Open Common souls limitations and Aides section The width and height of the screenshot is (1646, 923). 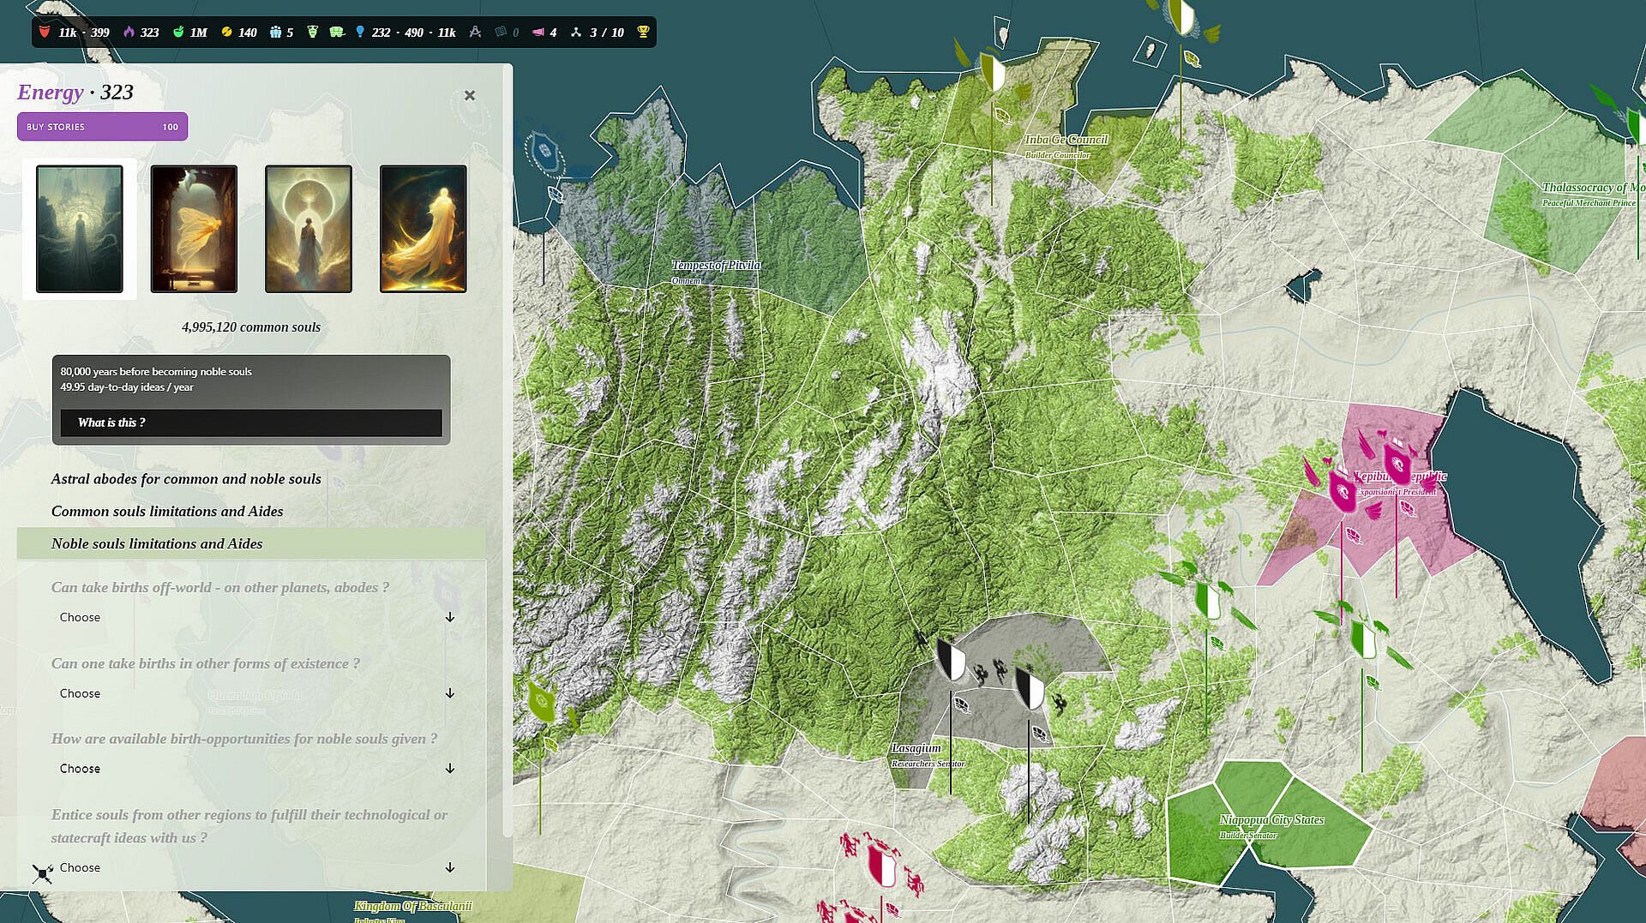point(167,512)
